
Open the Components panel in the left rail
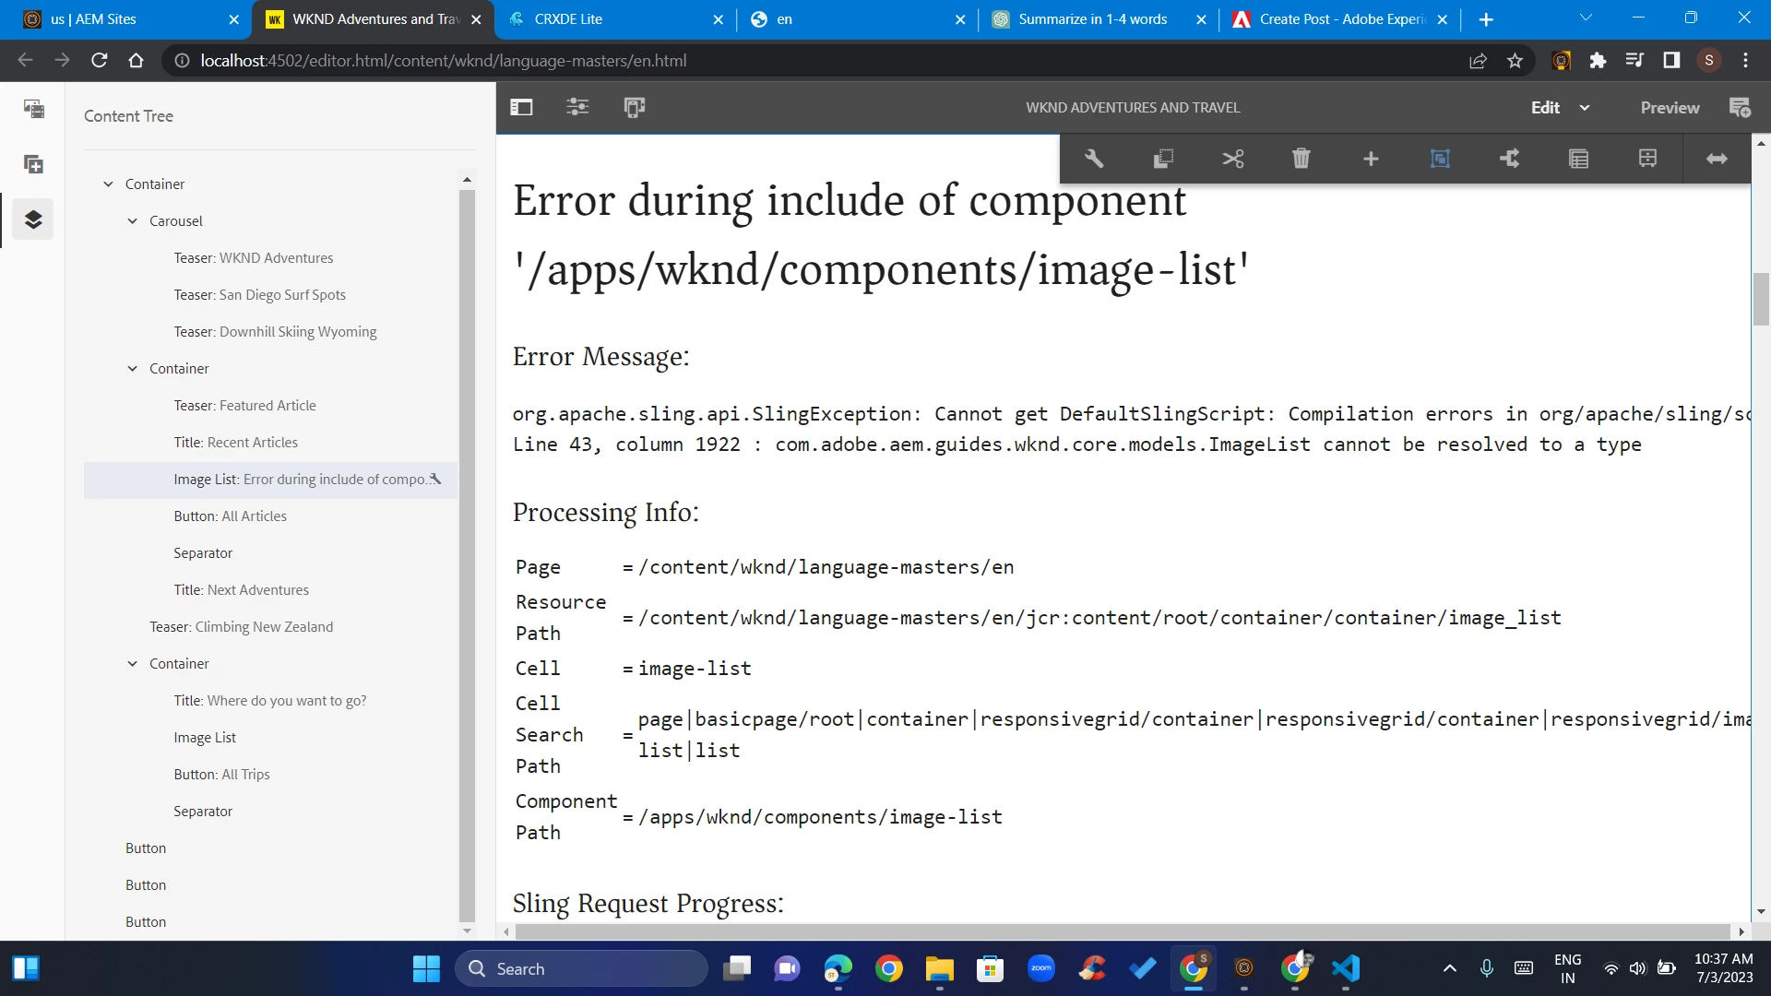(33, 164)
